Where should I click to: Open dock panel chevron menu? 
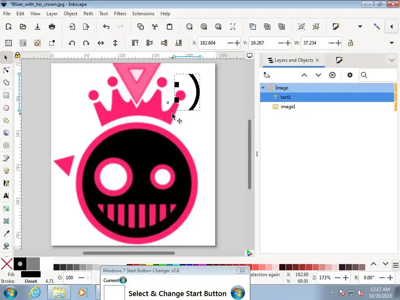tap(392, 60)
